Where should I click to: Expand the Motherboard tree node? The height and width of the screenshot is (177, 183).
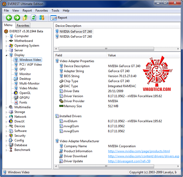coord(6,41)
